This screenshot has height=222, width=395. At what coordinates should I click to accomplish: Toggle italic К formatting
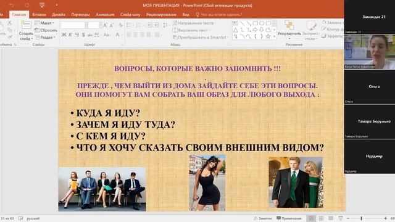click(70, 35)
